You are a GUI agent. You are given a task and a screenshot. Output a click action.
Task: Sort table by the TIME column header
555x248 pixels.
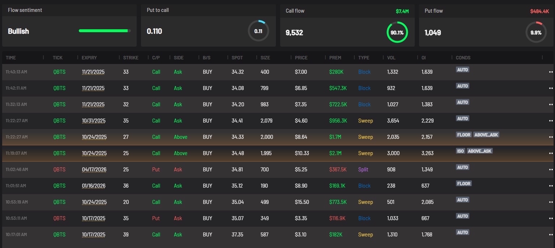point(11,58)
